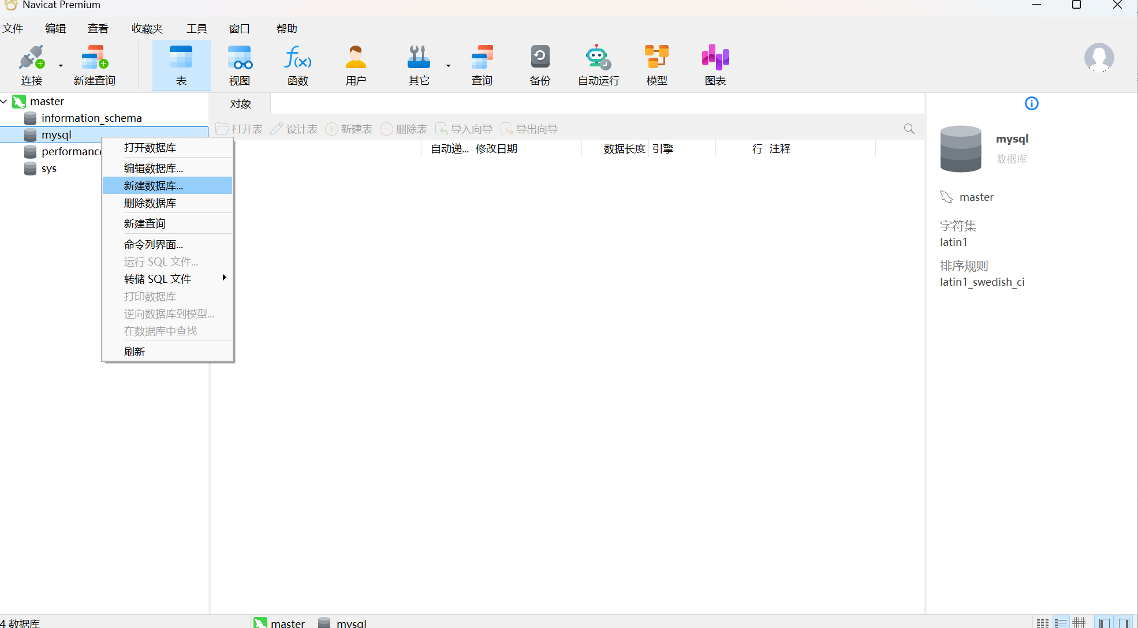Open the Charts toolbar icon
The image size is (1138, 628).
[715, 64]
